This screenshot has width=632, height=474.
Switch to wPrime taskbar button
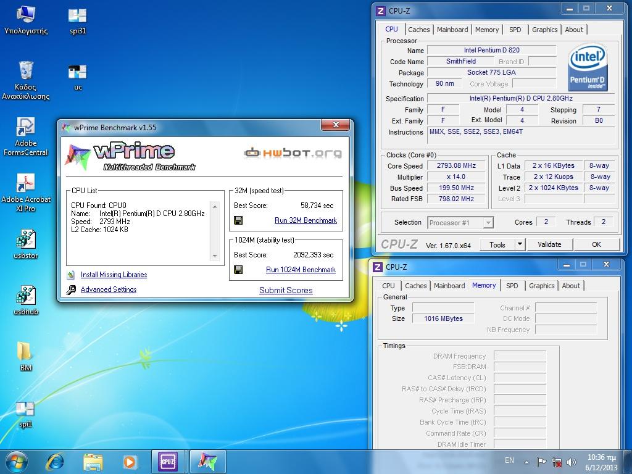click(207, 462)
